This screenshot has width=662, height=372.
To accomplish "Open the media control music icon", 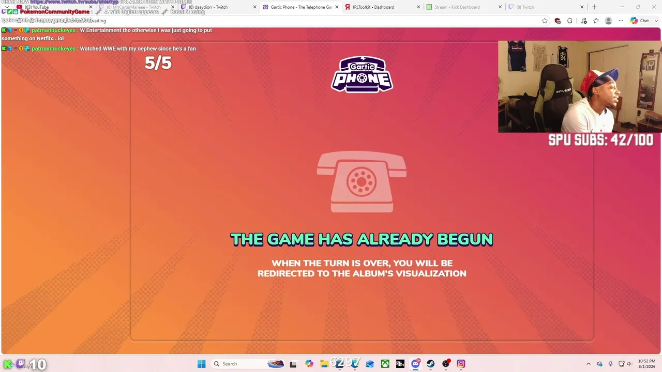I will pos(584,21).
